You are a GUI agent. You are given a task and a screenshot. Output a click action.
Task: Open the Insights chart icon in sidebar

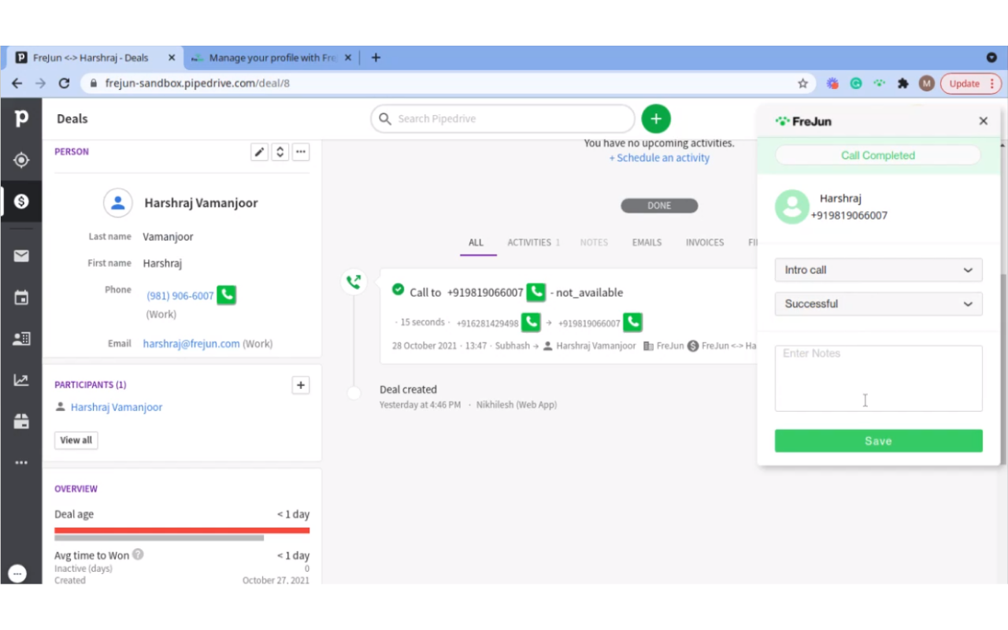[x=21, y=380]
